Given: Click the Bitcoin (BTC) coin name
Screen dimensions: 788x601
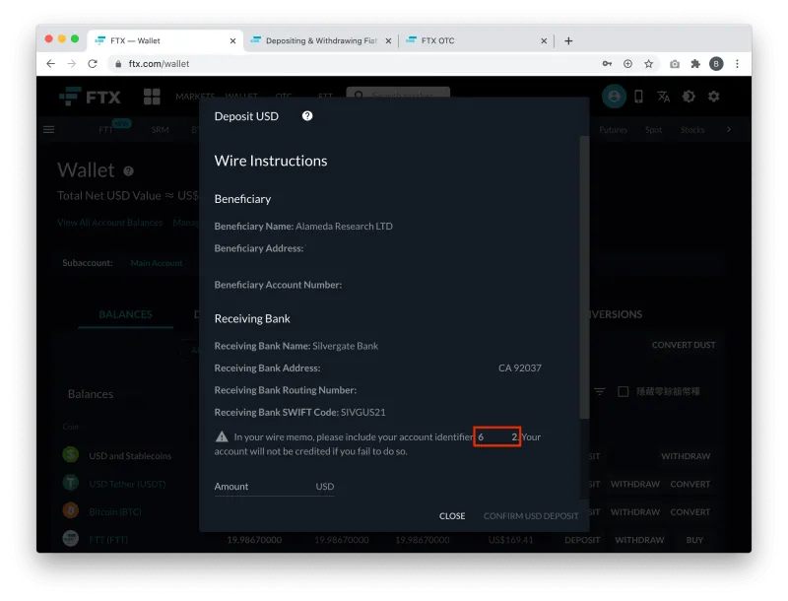Looking at the screenshot, I should [x=115, y=512].
